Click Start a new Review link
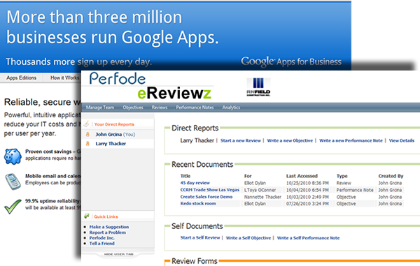This screenshot has width=420, height=266. pyautogui.click(x=241, y=140)
